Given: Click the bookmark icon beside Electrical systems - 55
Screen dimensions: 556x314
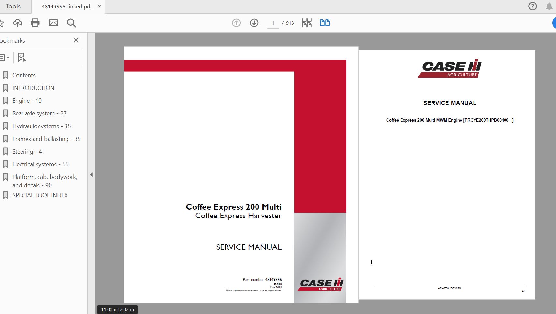Looking at the screenshot, I should 6,164.
